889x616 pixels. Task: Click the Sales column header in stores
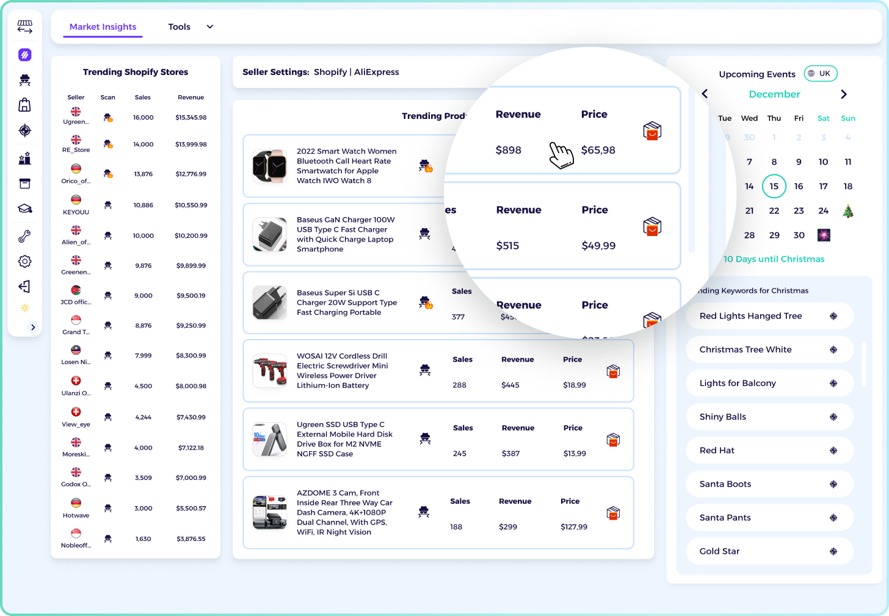tap(143, 98)
